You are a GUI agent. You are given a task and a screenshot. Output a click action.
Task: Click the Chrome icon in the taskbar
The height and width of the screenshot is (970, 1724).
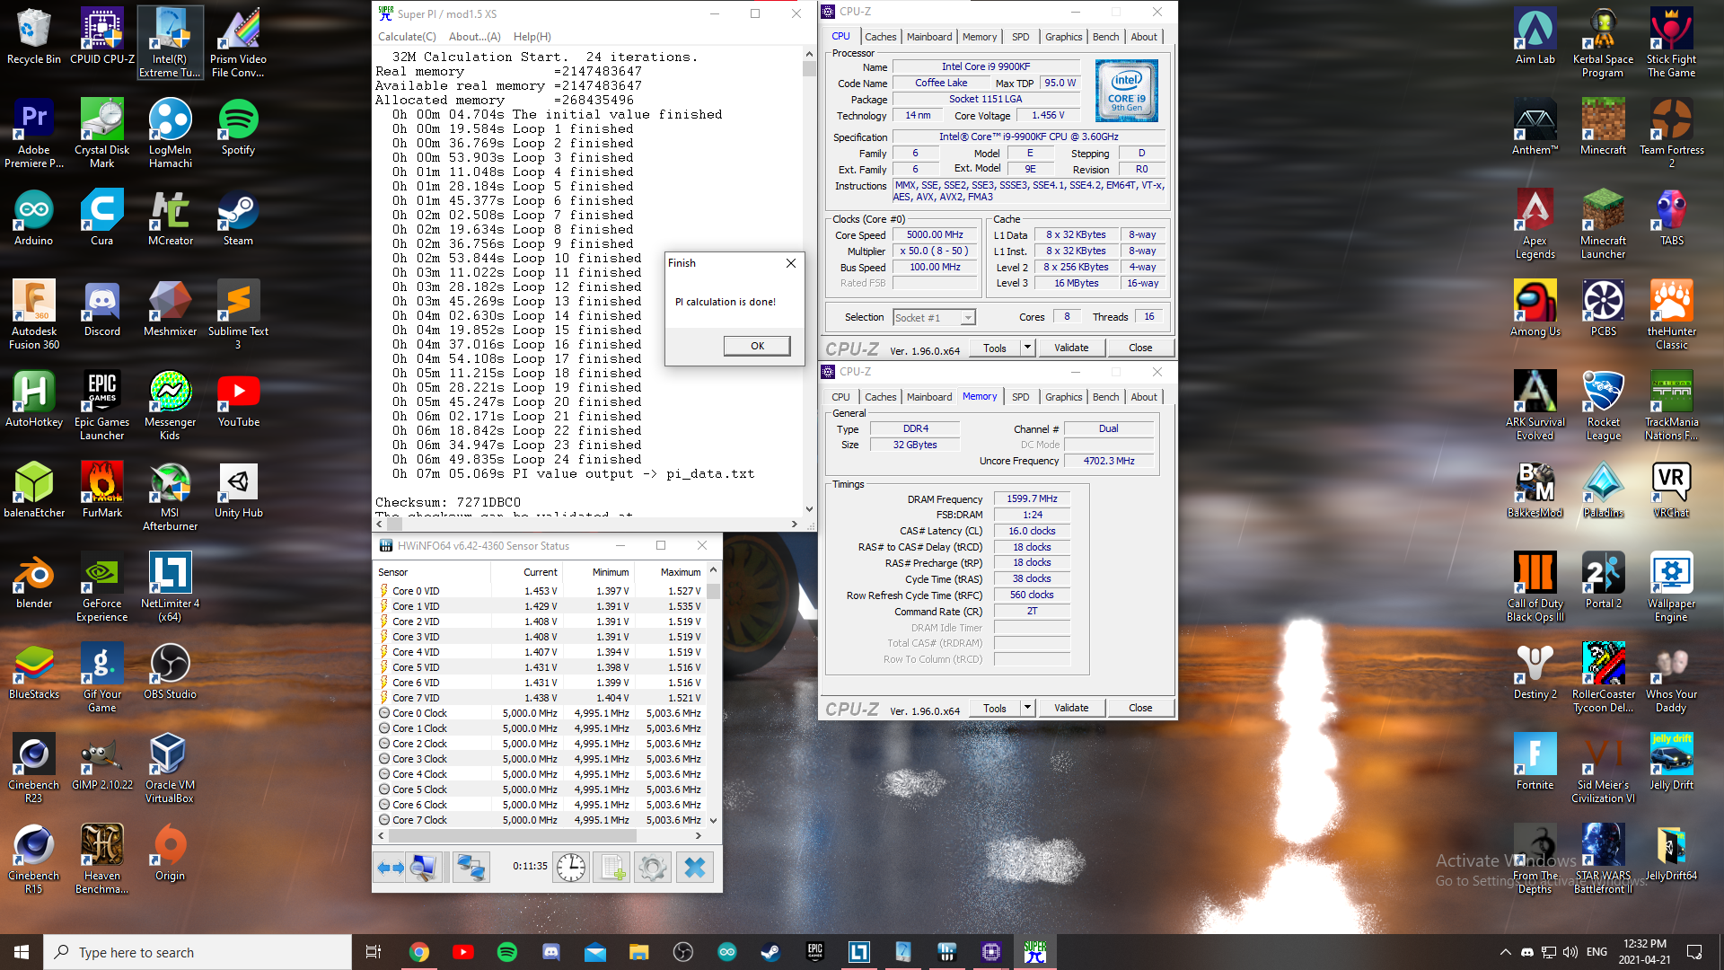click(x=419, y=952)
